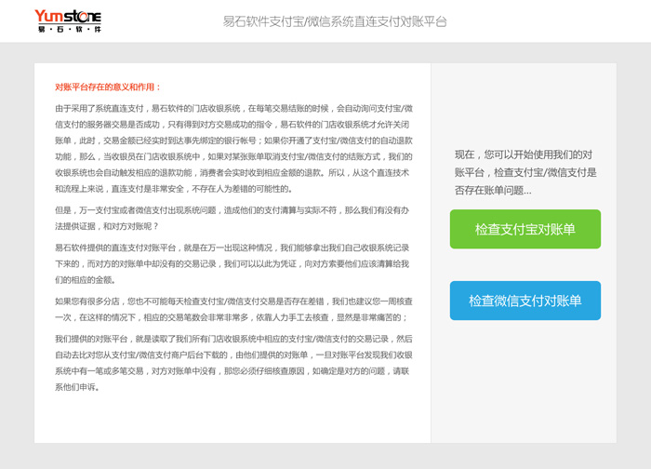This screenshot has height=469, width=651.
Task: Click the text line 们的相应的金额。
Action: [85, 279]
